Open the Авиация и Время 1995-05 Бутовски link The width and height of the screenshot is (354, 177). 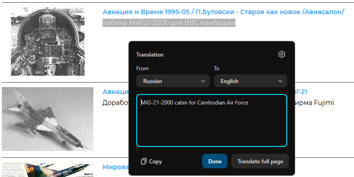[x=223, y=12]
